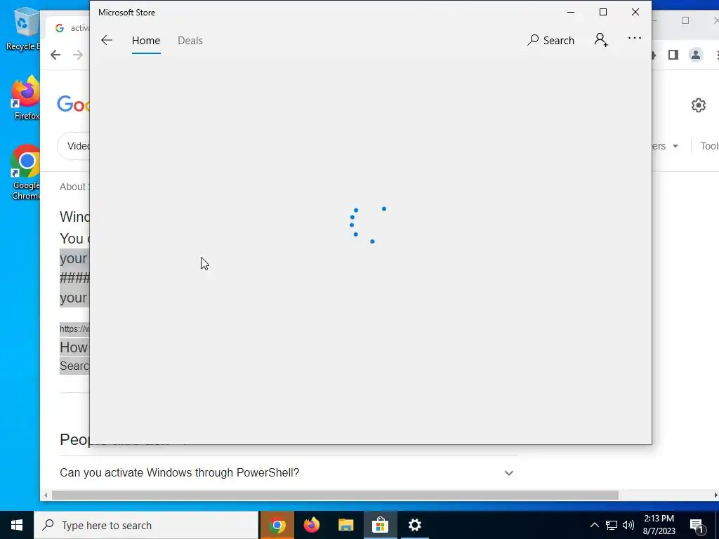This screenshot has height=539, width=719.
Task: Open the Windows Start menu
Action: click(17, 525)
